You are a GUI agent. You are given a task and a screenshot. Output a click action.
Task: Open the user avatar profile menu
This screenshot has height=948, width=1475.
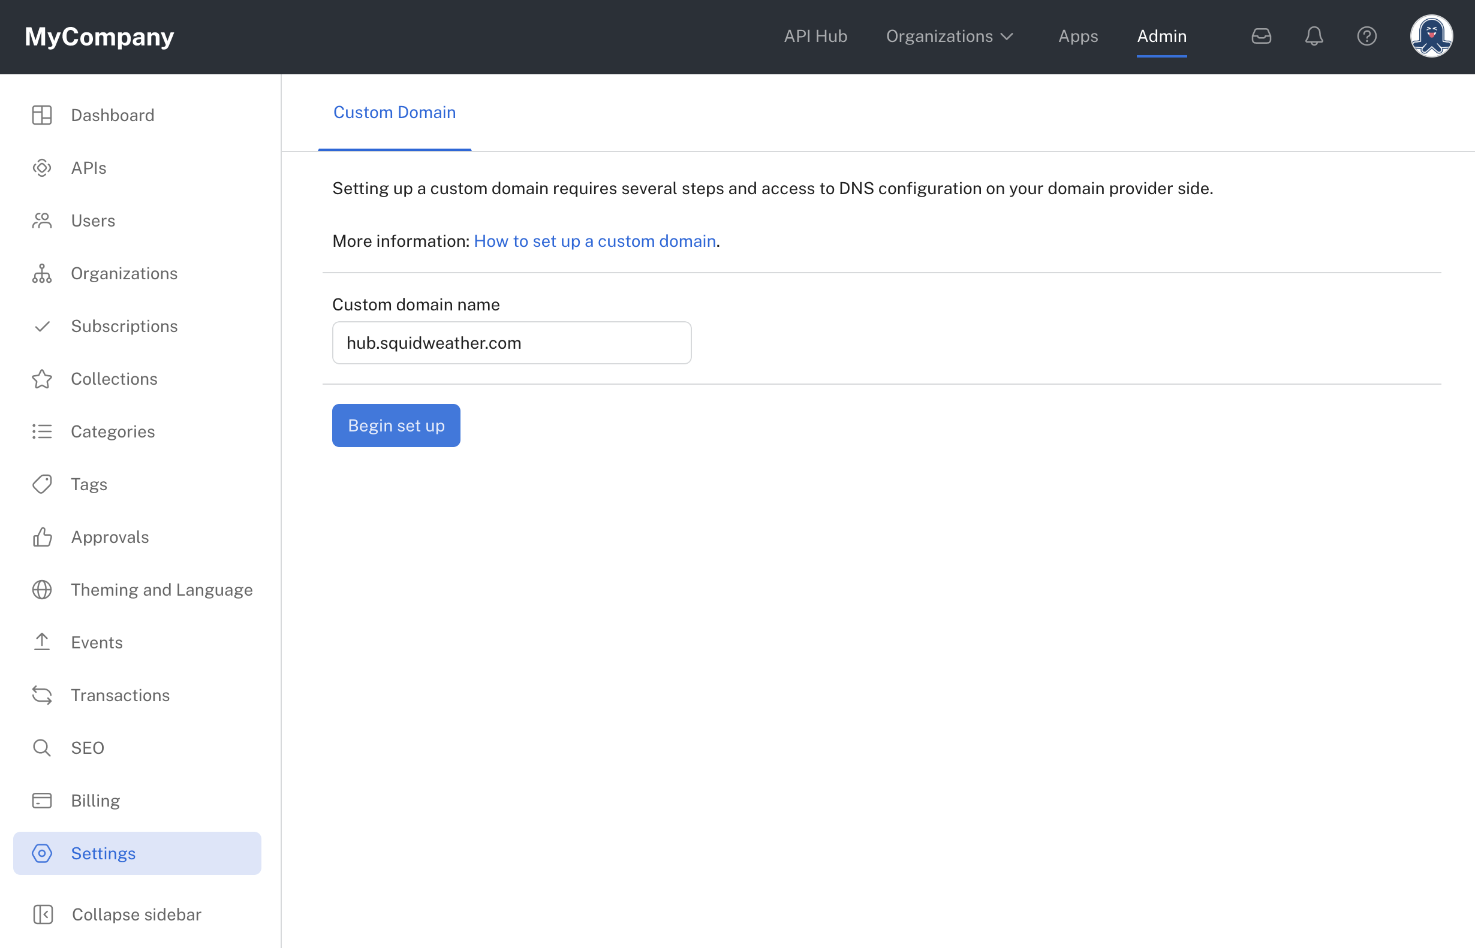1431,37
